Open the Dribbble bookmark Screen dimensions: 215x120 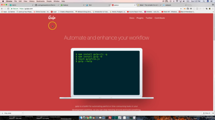(x=152, y=12)
